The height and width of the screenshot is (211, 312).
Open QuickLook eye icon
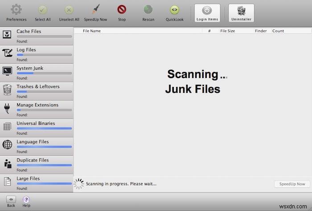(175, 10)
